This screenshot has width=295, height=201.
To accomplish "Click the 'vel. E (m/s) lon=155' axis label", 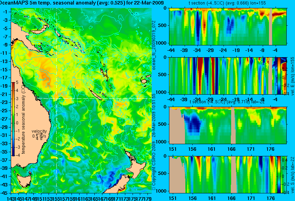I will 292,76.
